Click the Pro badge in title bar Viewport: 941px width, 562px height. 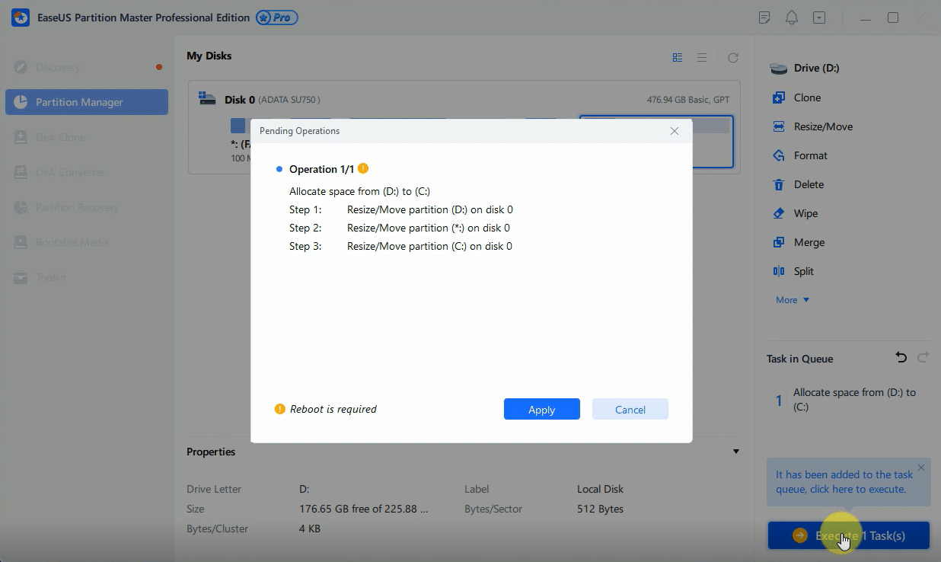tap(277, 18)
